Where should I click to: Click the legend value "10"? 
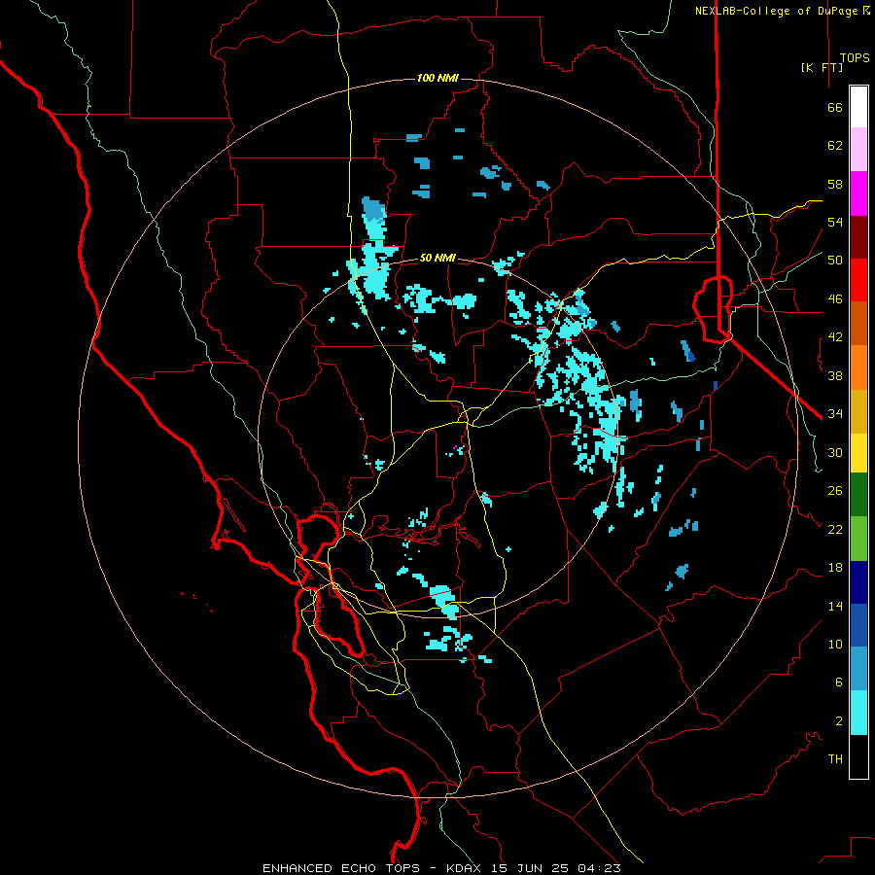point(835,645)
